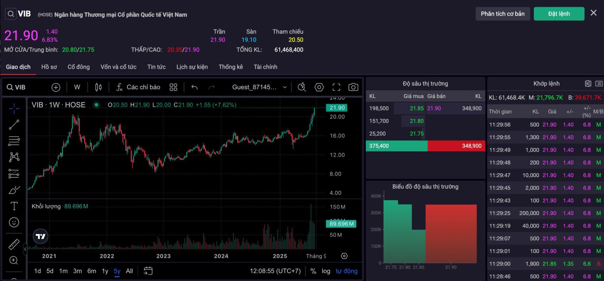Select the Fibonacci retracement tool
The width and height of the screenshot is (604, 281).
[x=14, y=141]
